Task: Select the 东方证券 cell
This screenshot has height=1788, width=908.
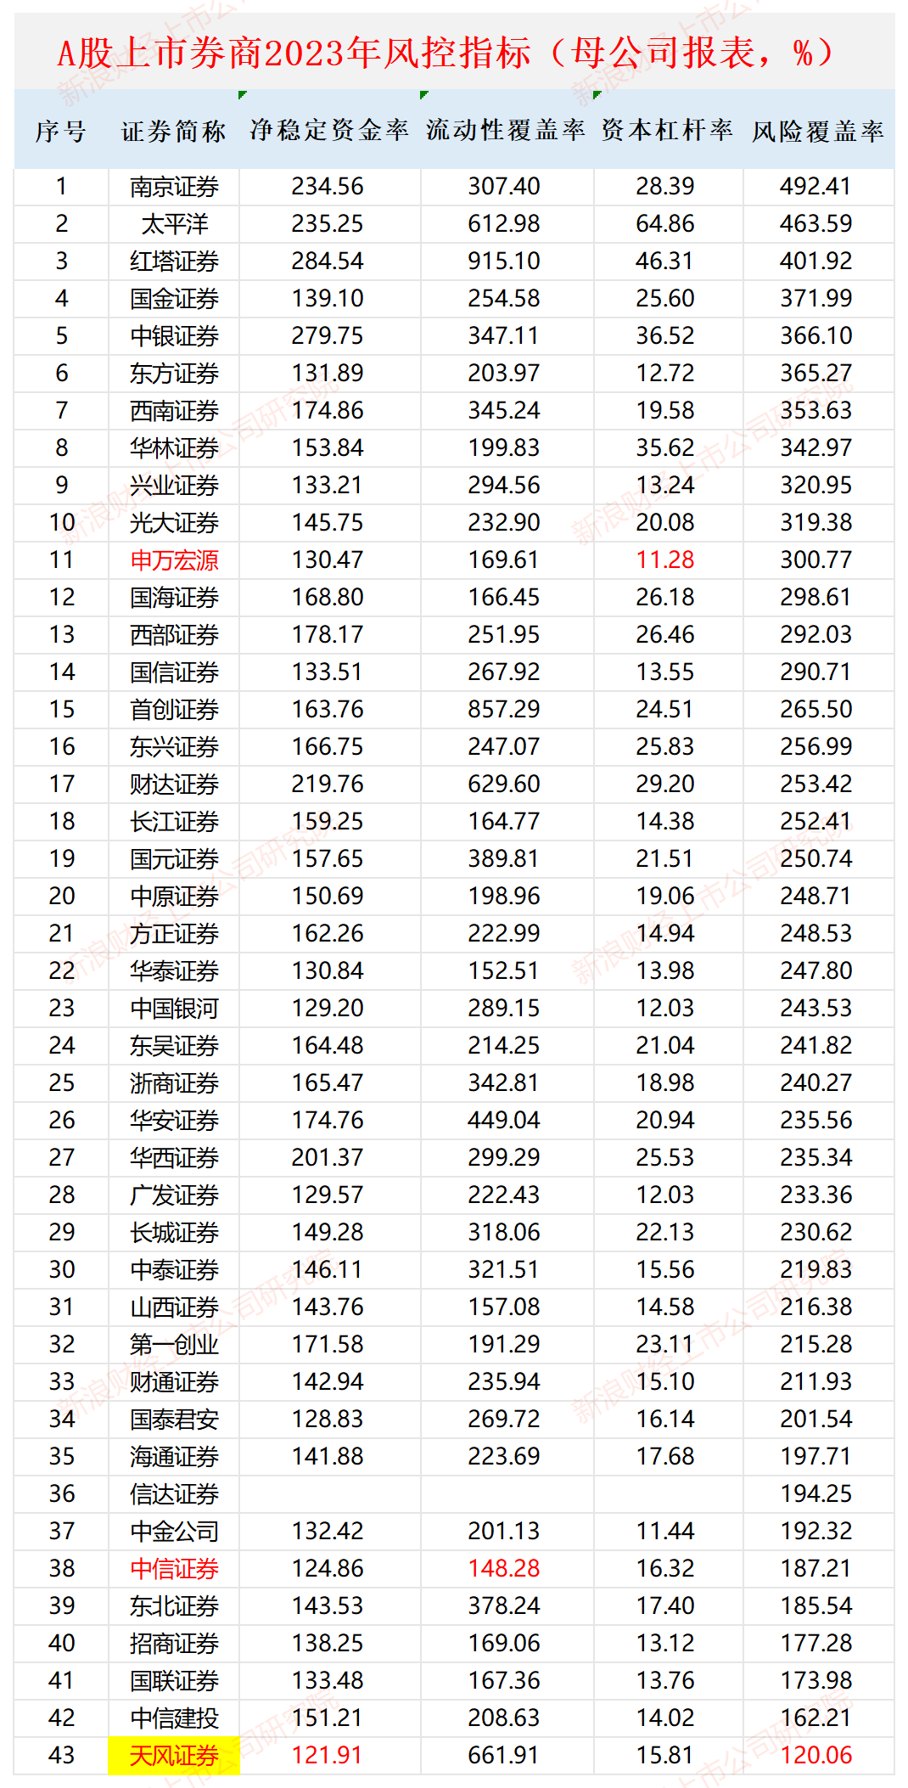Action: [174, 374]
